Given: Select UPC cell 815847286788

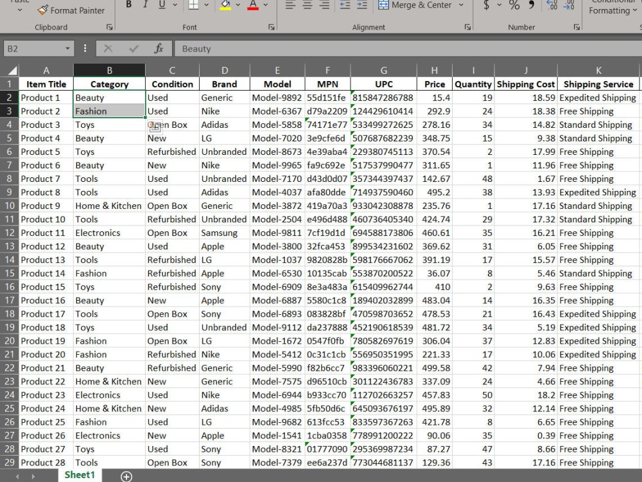Looking at the screenshot, I should pos(384,98).
